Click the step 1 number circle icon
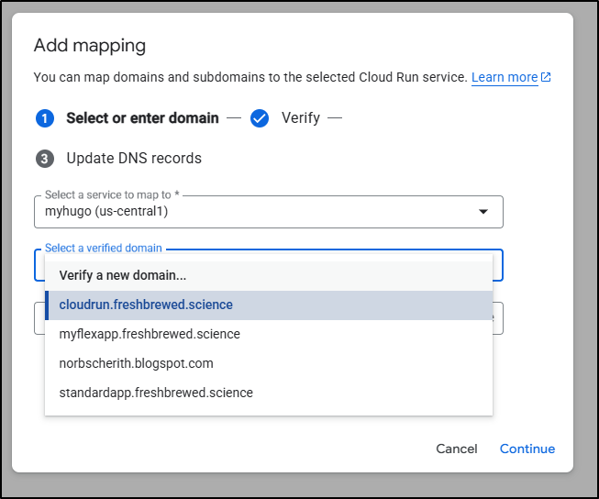Screen dimensions: 599x499 [45, 118]
